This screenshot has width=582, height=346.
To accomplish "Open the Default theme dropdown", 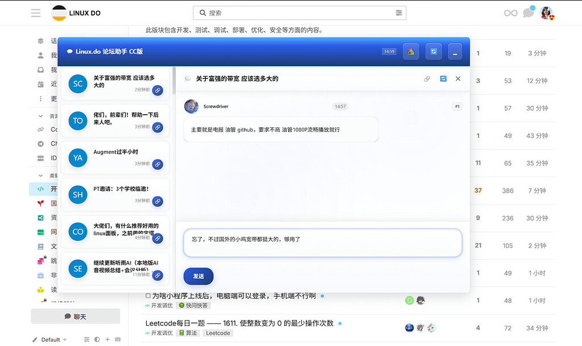I will pos(50,340).
